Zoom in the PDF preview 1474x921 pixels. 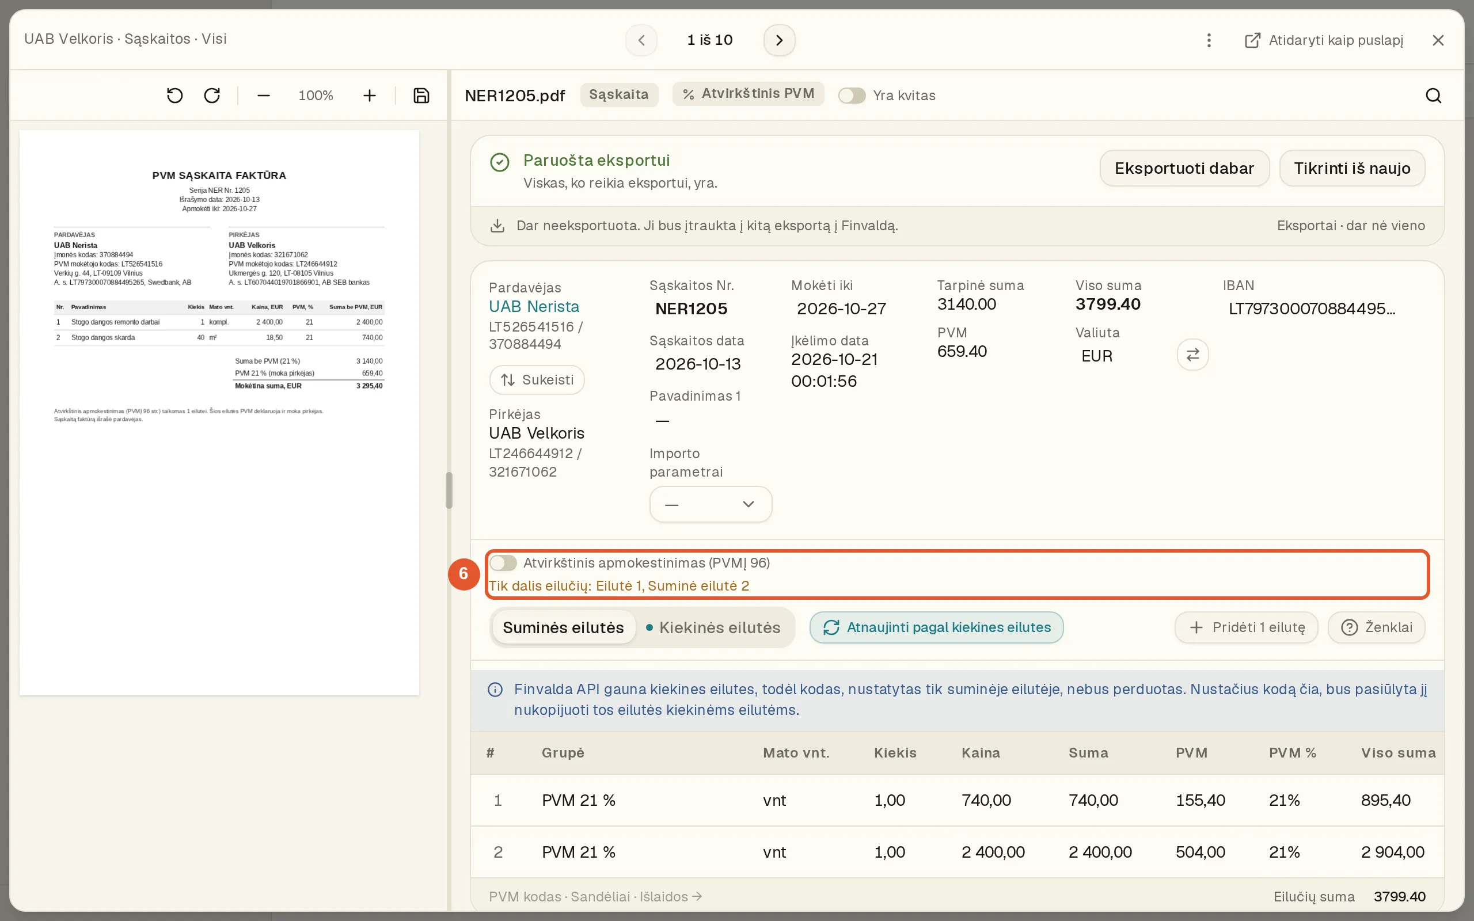(369, 96)
